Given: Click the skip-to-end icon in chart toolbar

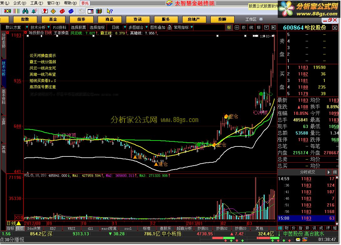Looking at the screenshot, I should (x=274, y=28).
